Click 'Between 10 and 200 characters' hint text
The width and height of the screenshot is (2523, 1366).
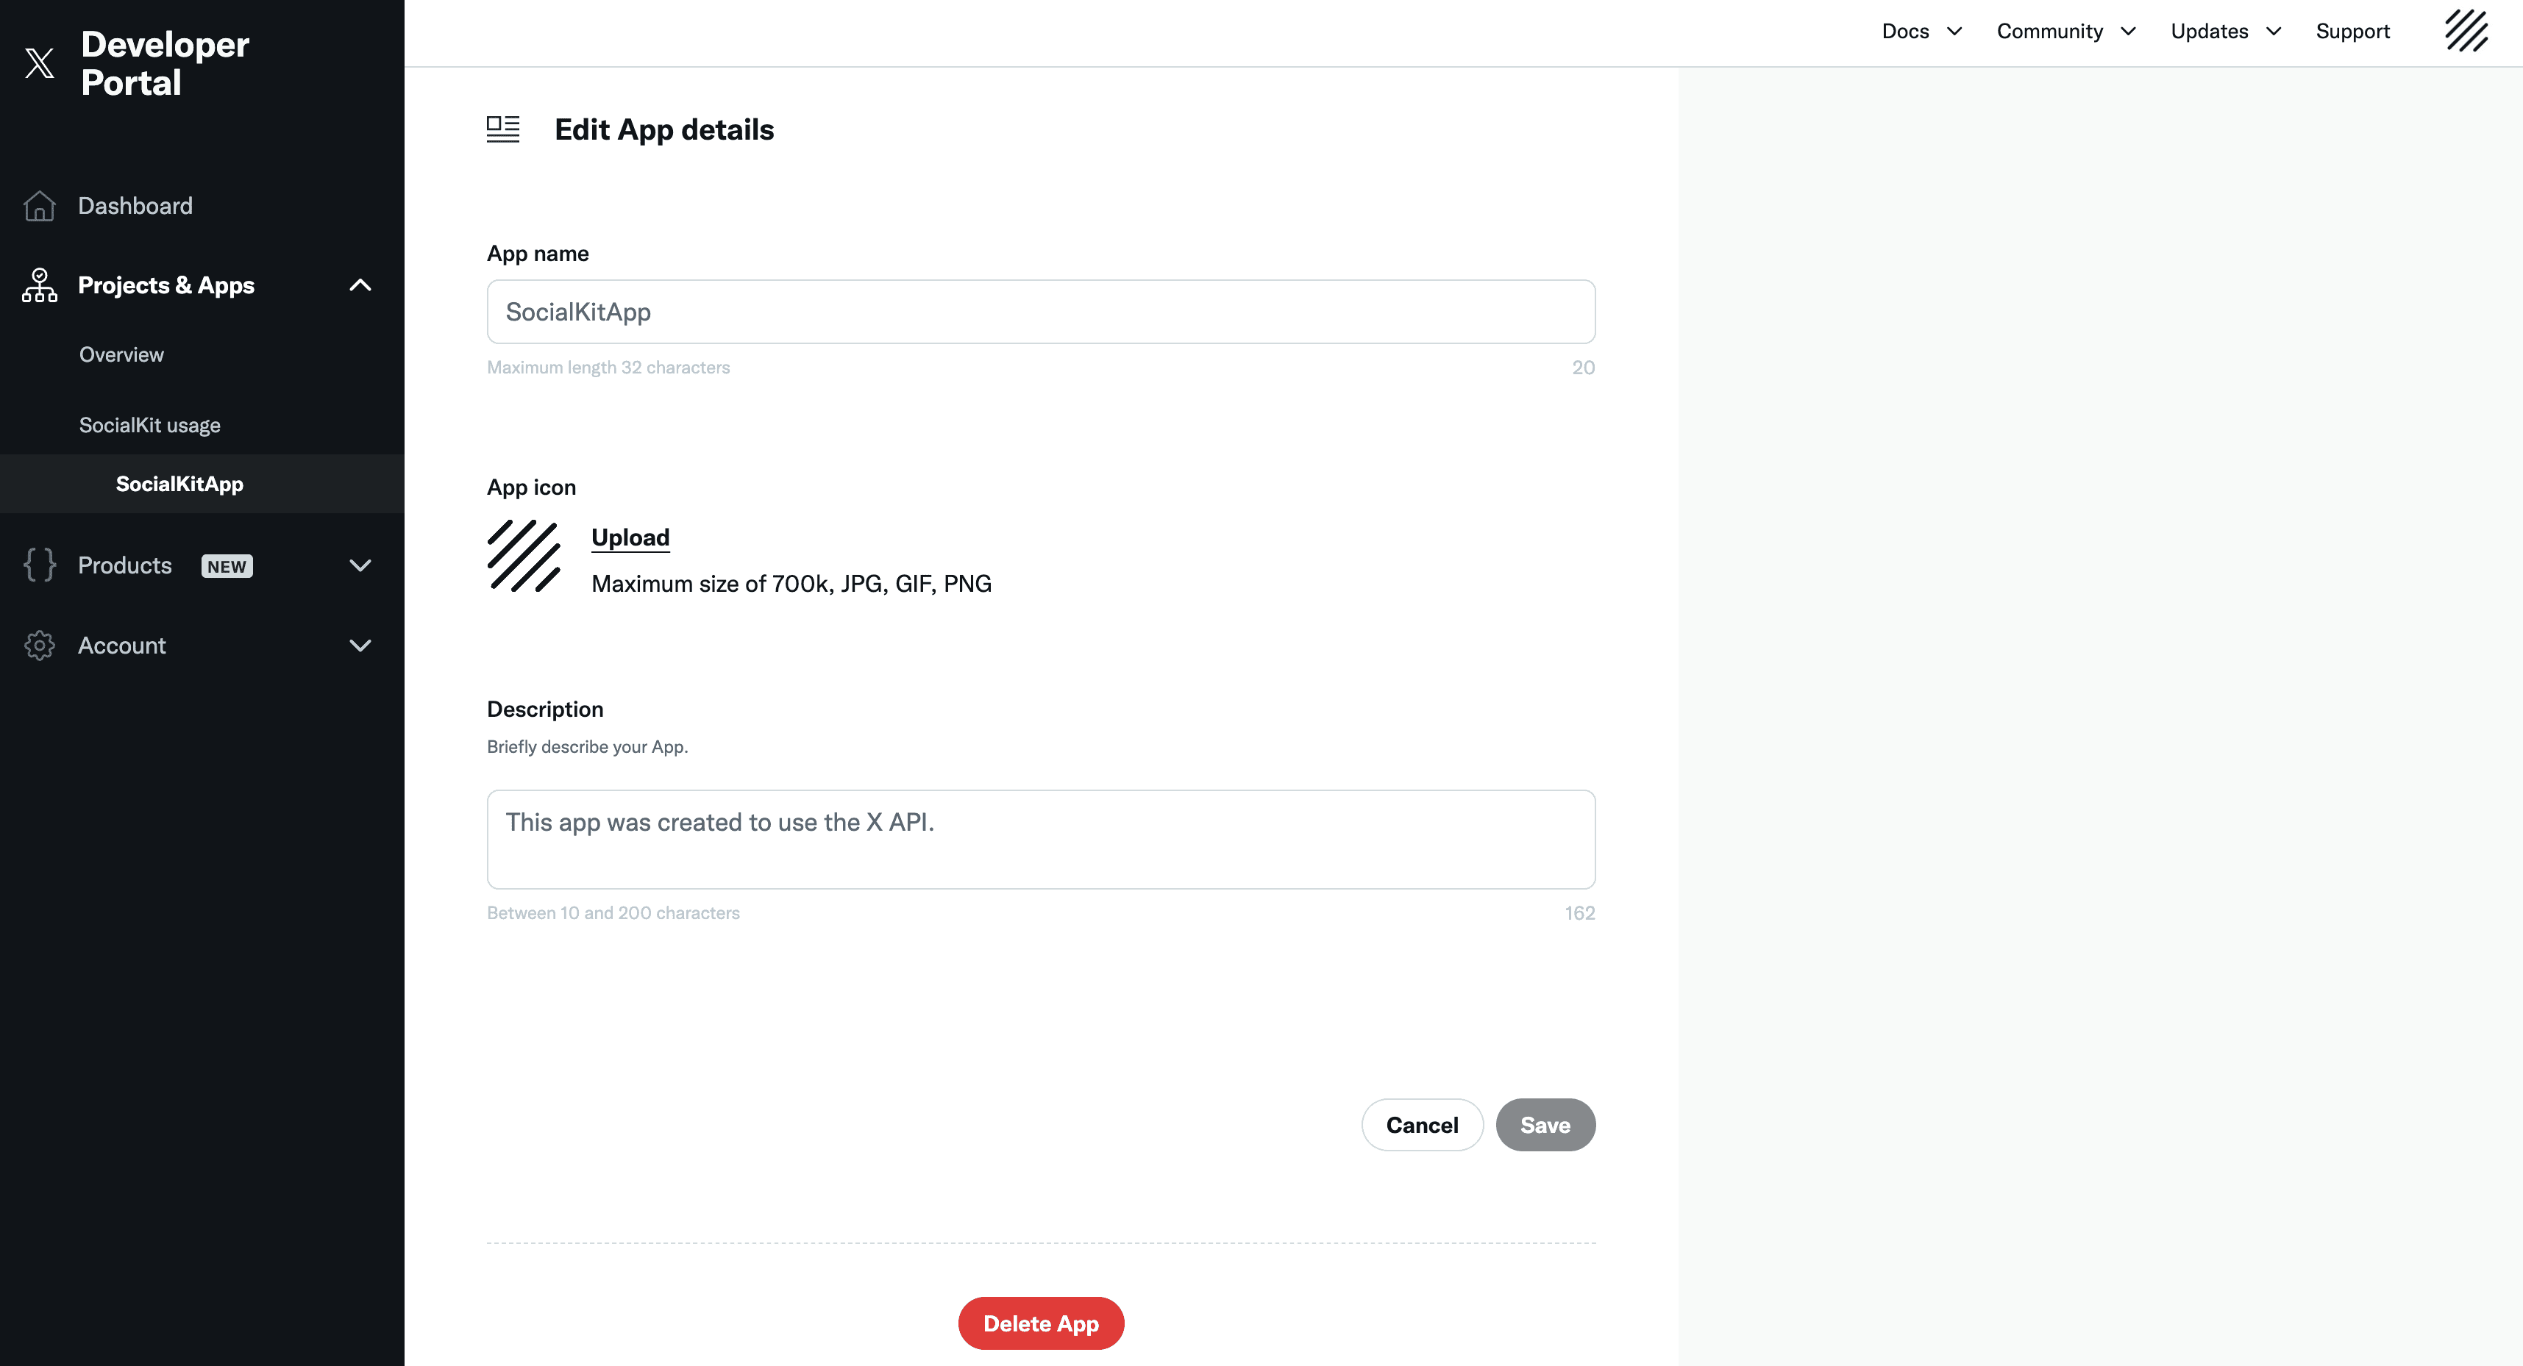pyautogui.click(x=613, y=912)
